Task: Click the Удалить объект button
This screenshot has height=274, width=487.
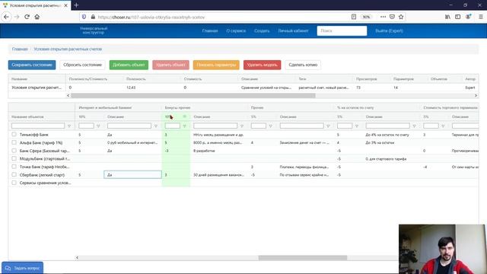Action: (170, 65)
